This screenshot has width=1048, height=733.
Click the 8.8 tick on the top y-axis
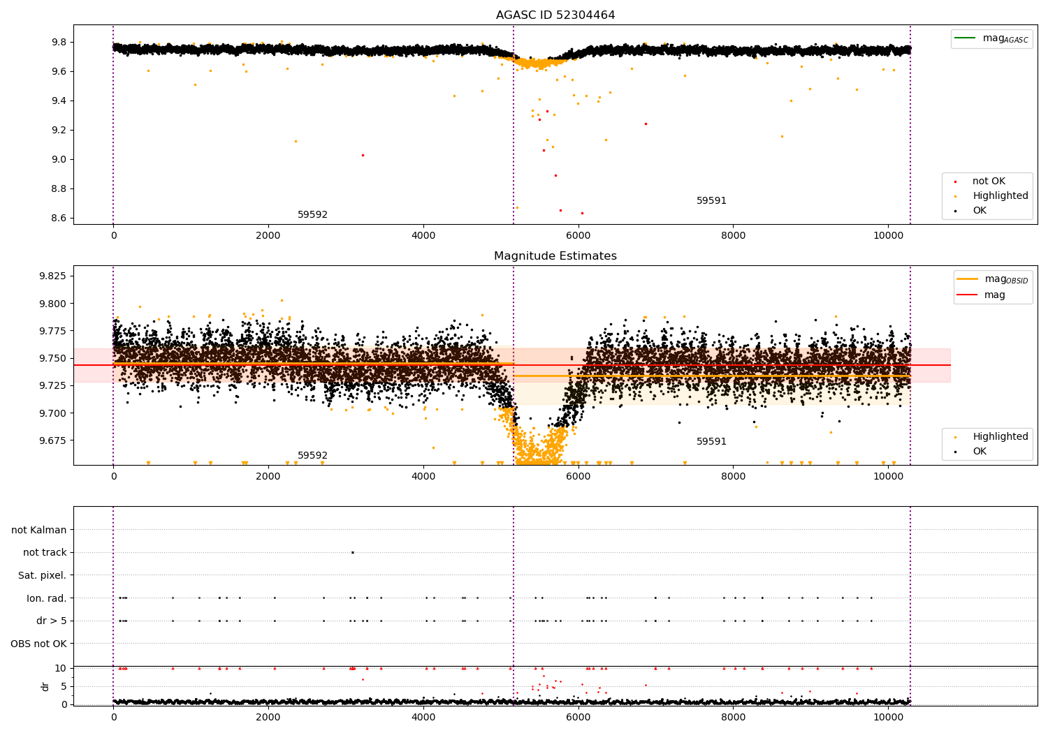58,189
